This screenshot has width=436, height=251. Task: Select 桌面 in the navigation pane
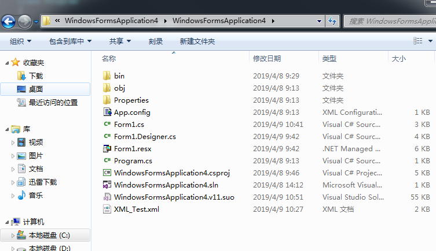tap(45, 89)
